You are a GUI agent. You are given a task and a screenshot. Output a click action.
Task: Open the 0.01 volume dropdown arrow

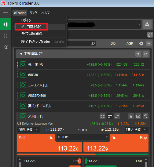point(107,137)
